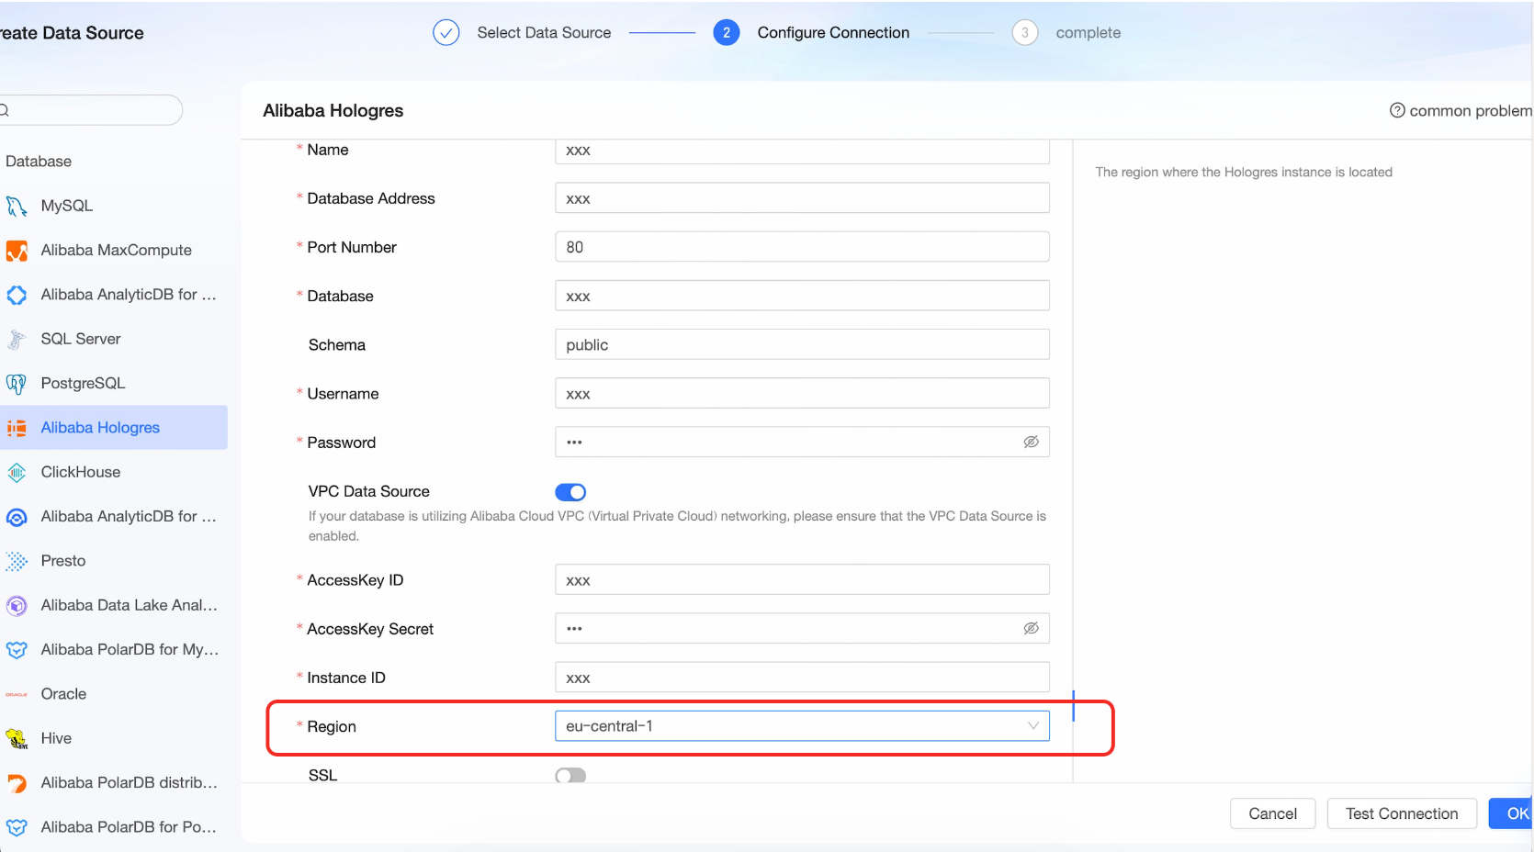Open the Region dropdown

pyautogui.click(x=802, y=726)
